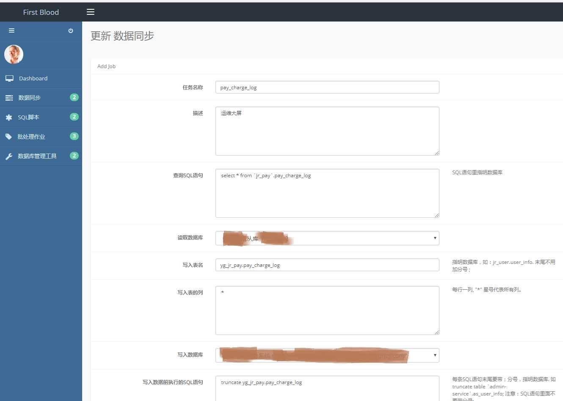Focus the 查询SQL语句 textarea

pos(327,193)
